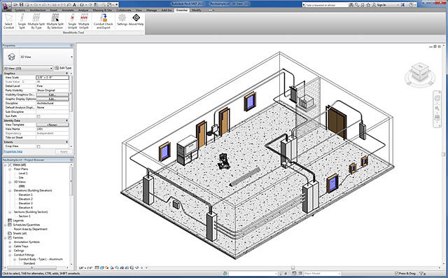Click the Single UnSplit tool
This screenshot has height=278, width=448.
click(x=72, y=22)
